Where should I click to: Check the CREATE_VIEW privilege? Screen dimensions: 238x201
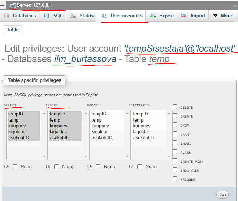click(x=175, y=161)
